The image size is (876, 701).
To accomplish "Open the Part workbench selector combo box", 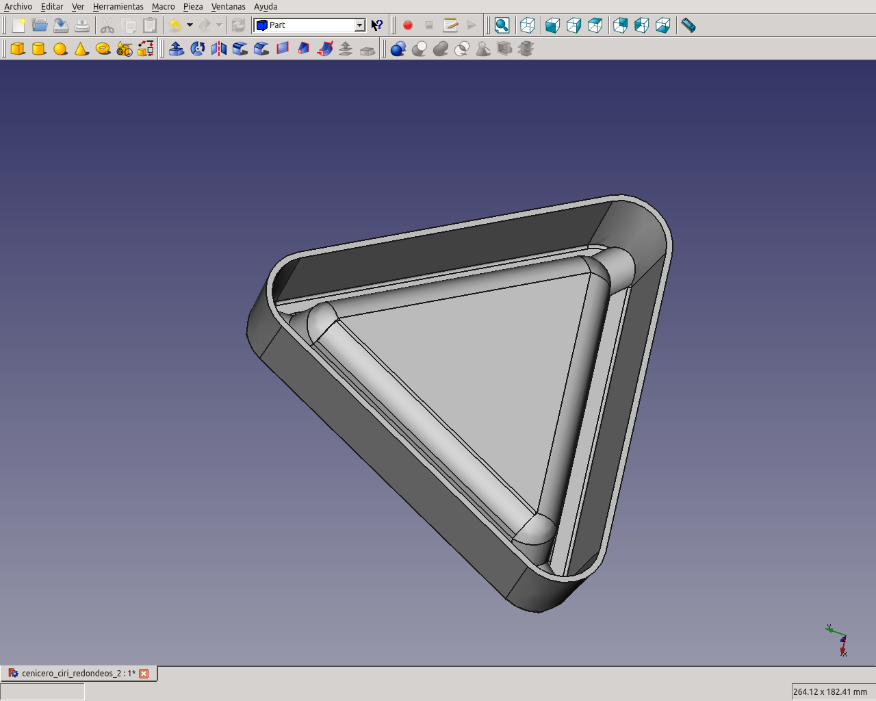I will tap(309, 25).
